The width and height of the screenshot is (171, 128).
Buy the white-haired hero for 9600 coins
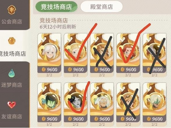[49, 69]
